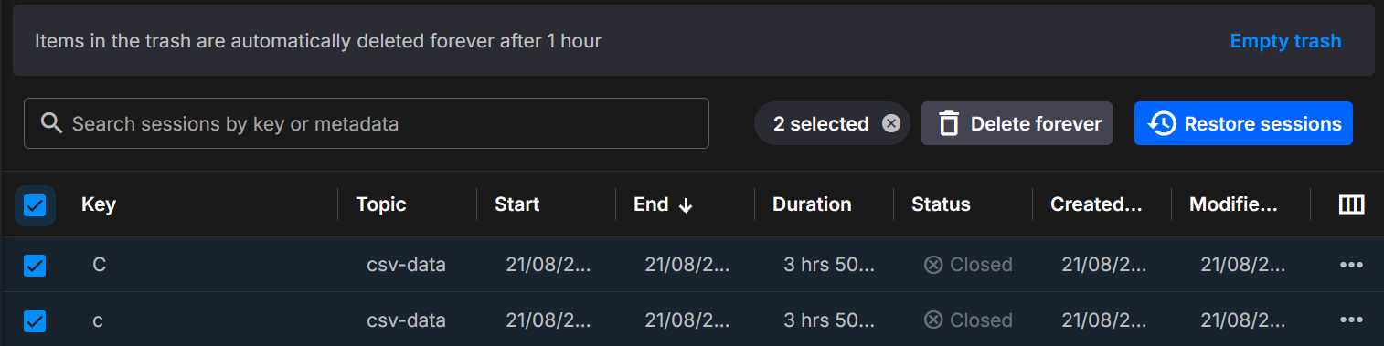Screen dimensions: 1384x346
Task: Click the End column sort arrow
Action: (686, 205)
